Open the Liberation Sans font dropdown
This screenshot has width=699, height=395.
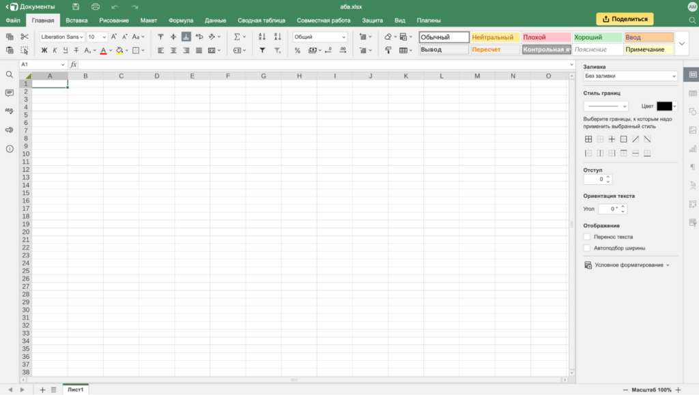pyautogui.click(x=61, y=37)
